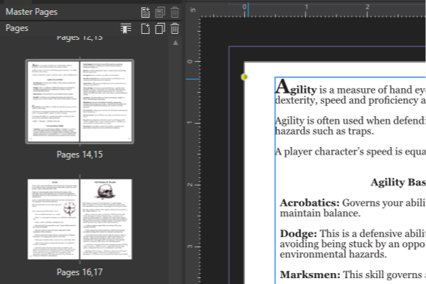Click the 'Agility Bas' section heading
Image resolution: width=426 pixels, height=284 pixels.
coord(398,182)
